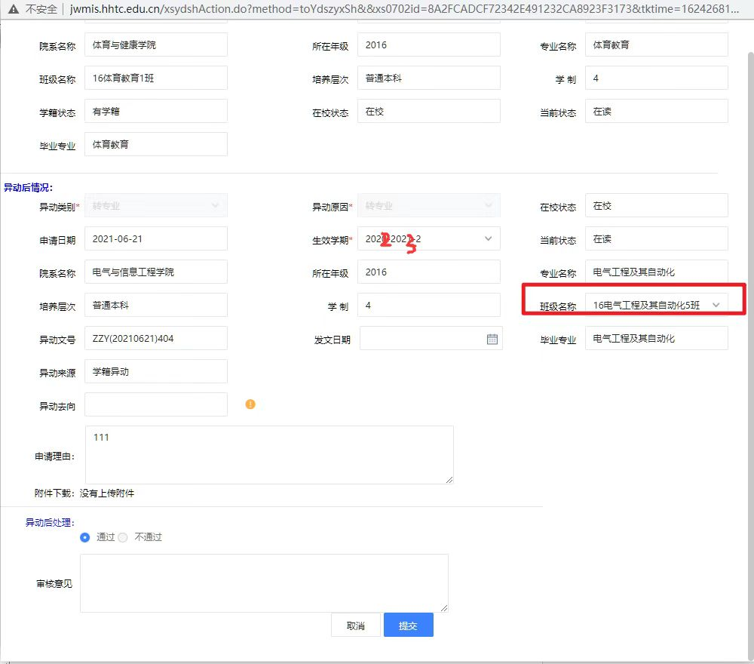Open the 发文日期 calendar date picker

click(492, 338)
